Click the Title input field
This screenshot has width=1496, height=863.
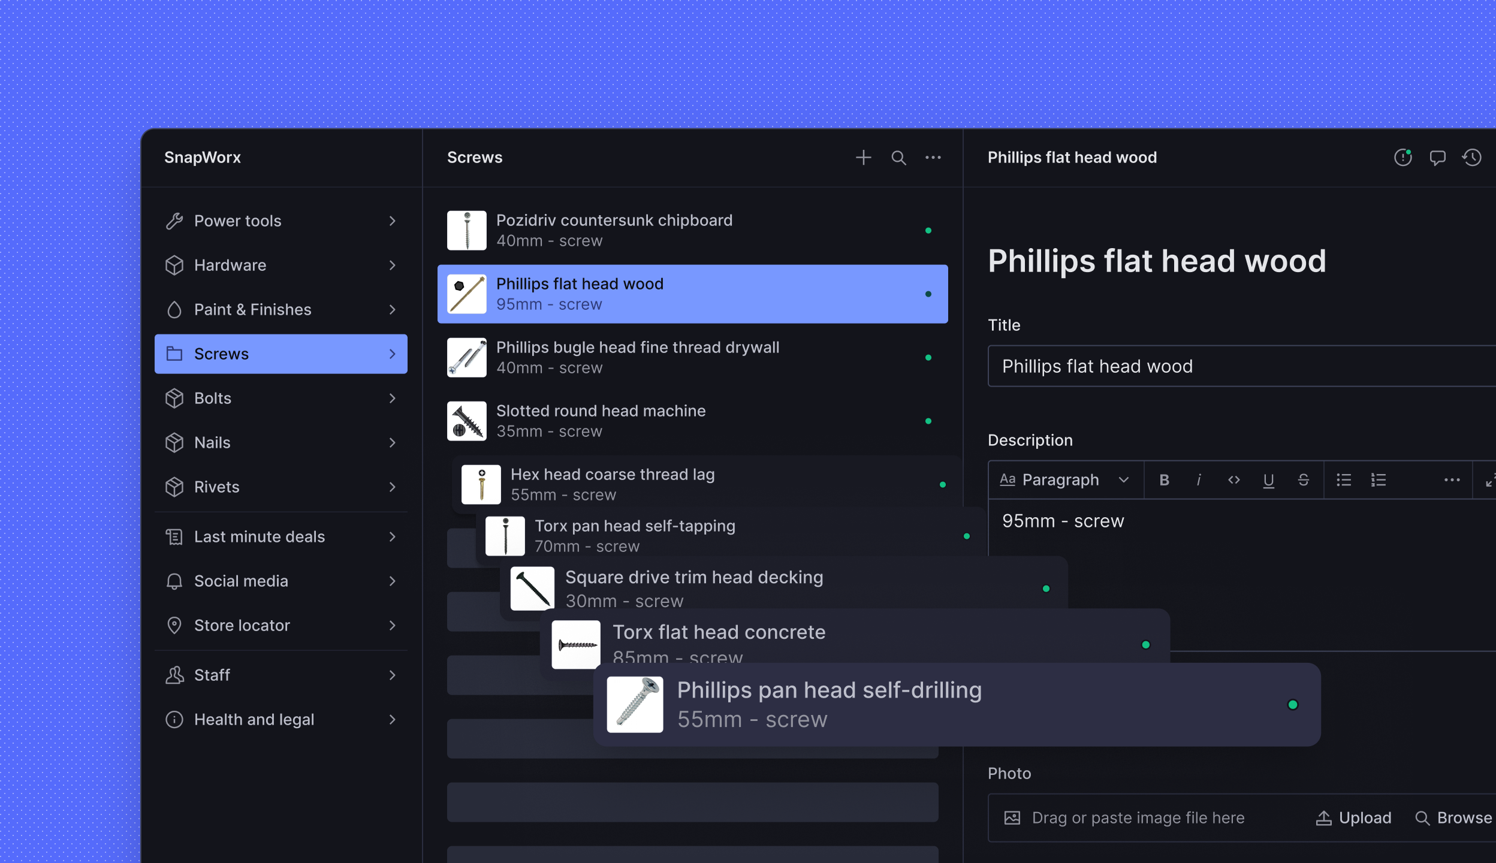(x=1241, y=366)
